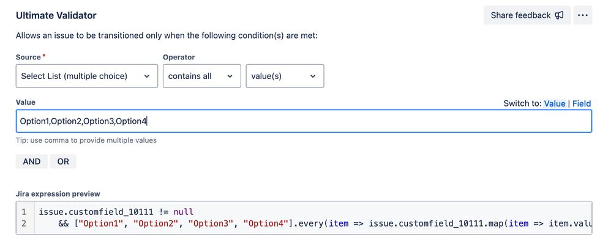Click inside the Value text field with Option1,Option2
Viewport: 611px width, 251px height.
[x=304, y=121]
